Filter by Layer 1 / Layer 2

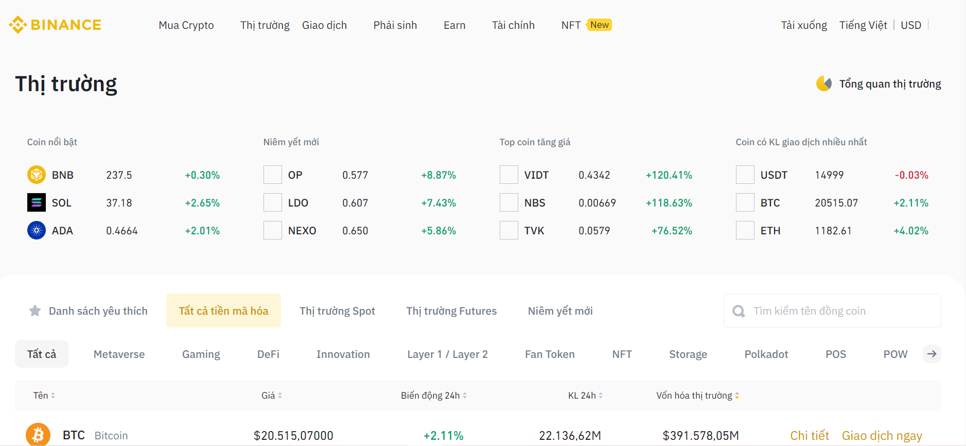coord(447,354)
